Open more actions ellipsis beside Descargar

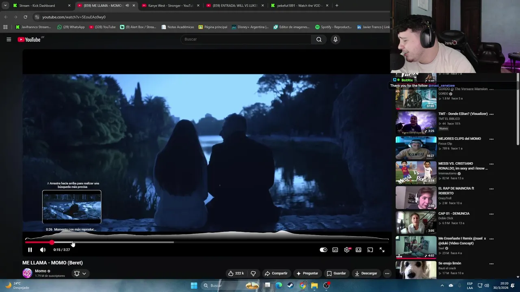[x=387, y=273]
